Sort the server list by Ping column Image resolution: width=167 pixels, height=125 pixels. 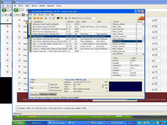click(77, 22)
